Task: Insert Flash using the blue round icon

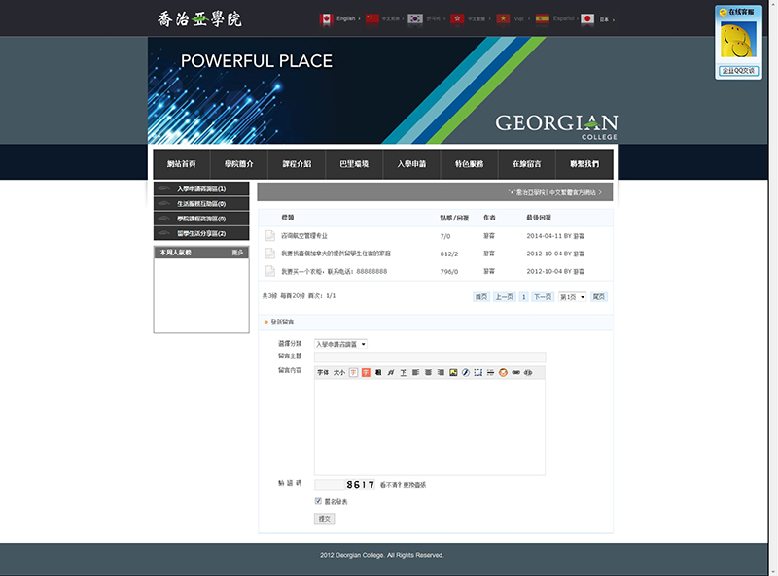Action: point(466,372)
